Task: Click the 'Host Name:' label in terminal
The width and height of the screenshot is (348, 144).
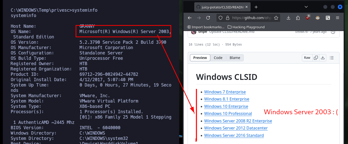Action: tap(23, 26)
